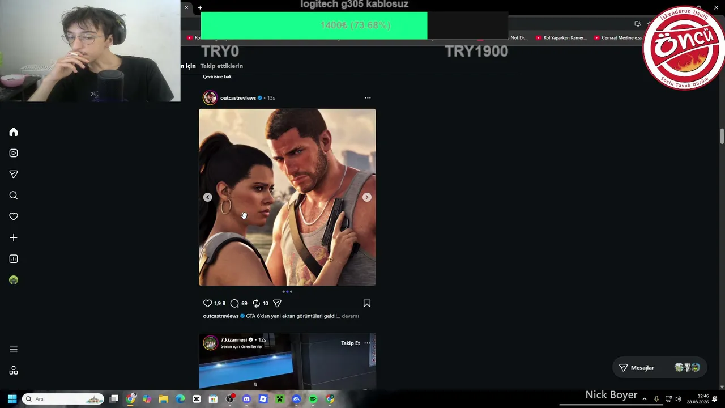Go to Instagram Home feed icon
Screen dimensions: 725x408
[x=14, y=132]
